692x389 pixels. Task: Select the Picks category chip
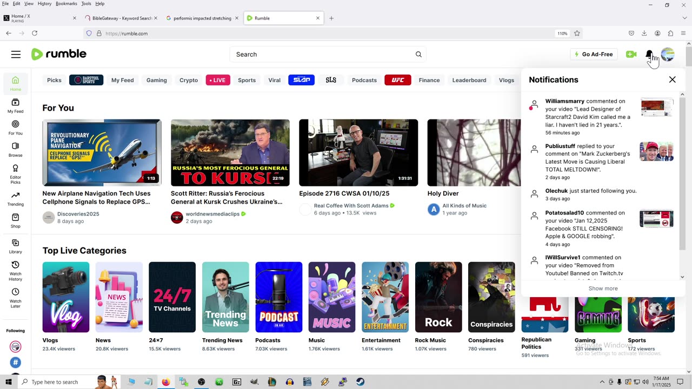[54, 81]
